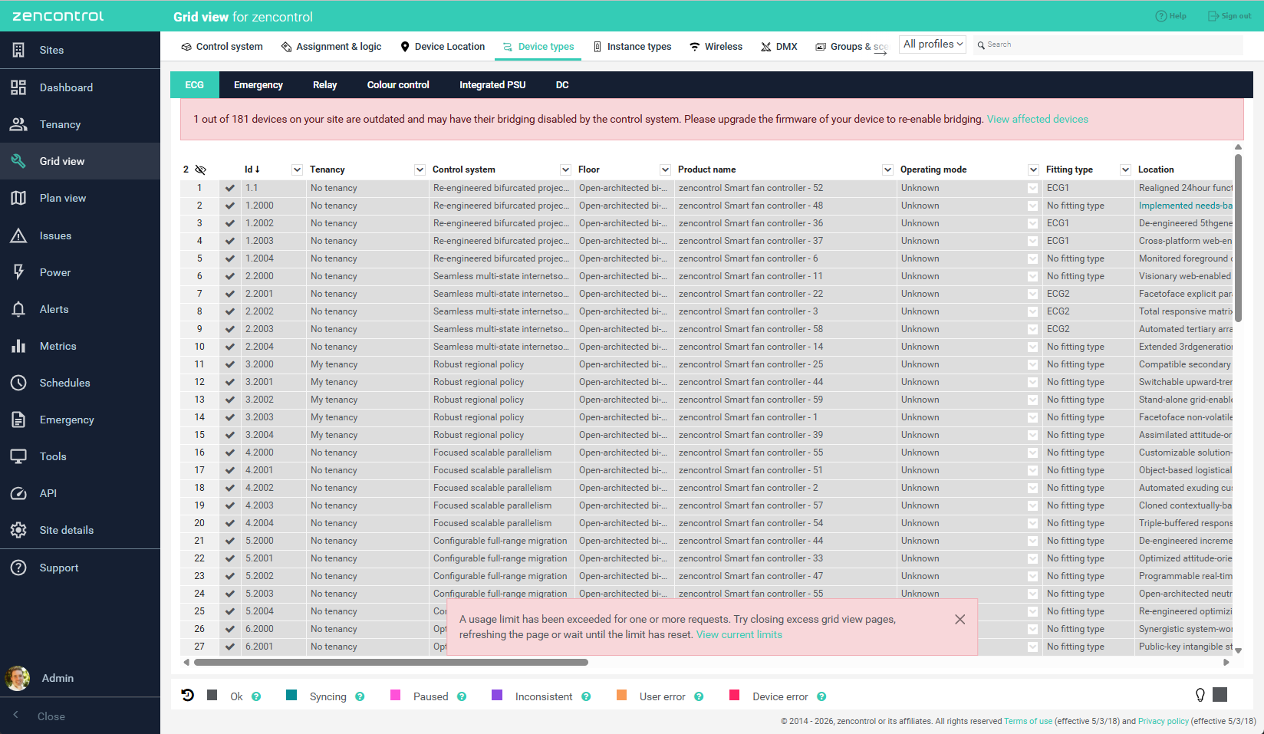Switch to Device Location tab

tap(443, 47)
